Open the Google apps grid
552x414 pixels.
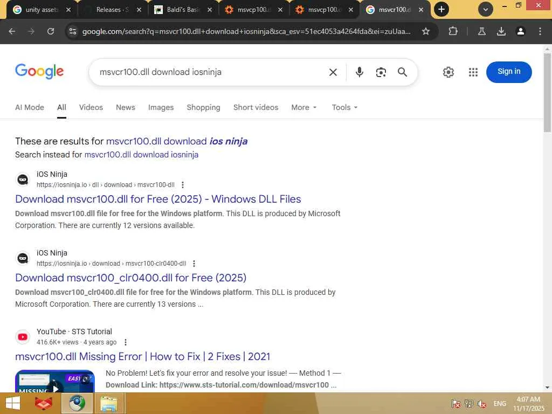coord(473,72)
